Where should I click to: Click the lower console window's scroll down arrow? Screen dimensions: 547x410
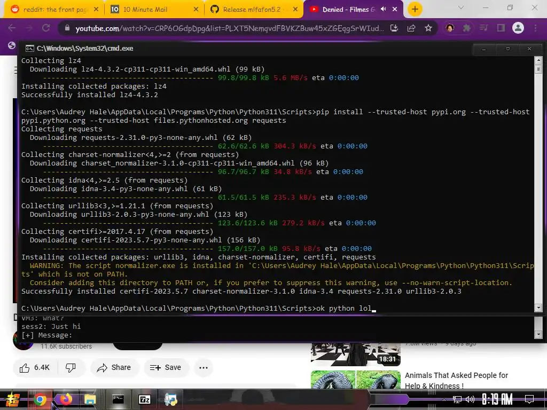click(x=538, y=334)
